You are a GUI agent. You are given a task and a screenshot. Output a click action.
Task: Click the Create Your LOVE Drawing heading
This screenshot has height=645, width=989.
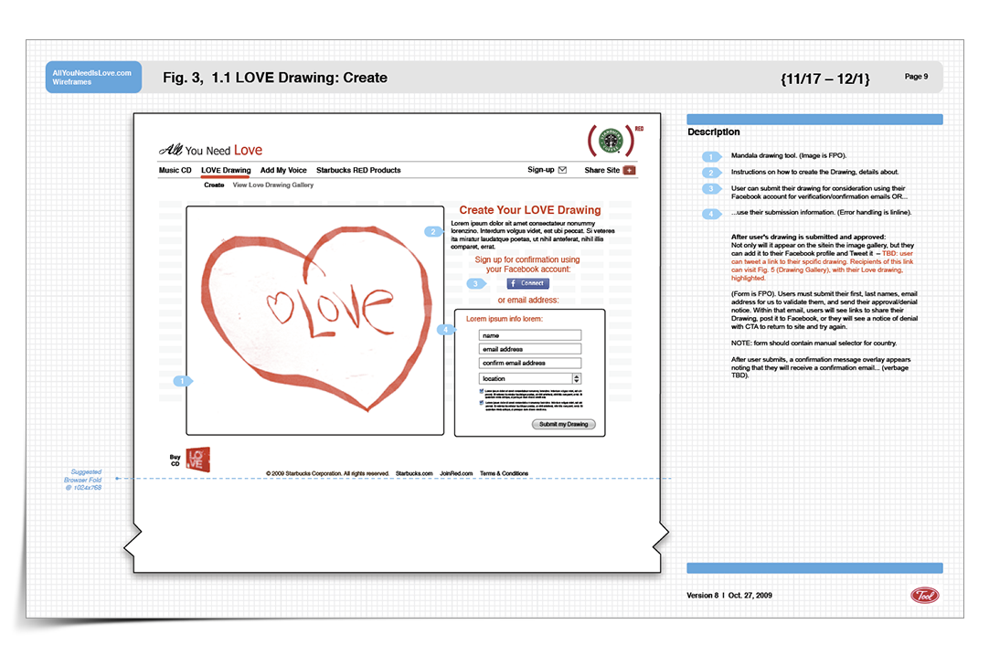coord(530,210)
